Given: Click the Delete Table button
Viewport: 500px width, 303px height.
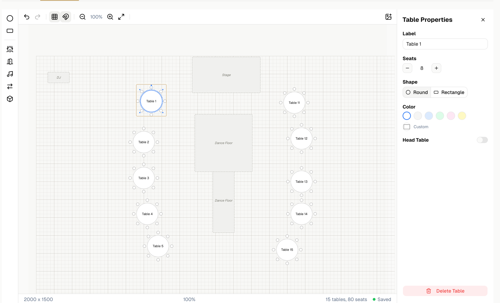Looking at the screenshot, I should [445, 291].
